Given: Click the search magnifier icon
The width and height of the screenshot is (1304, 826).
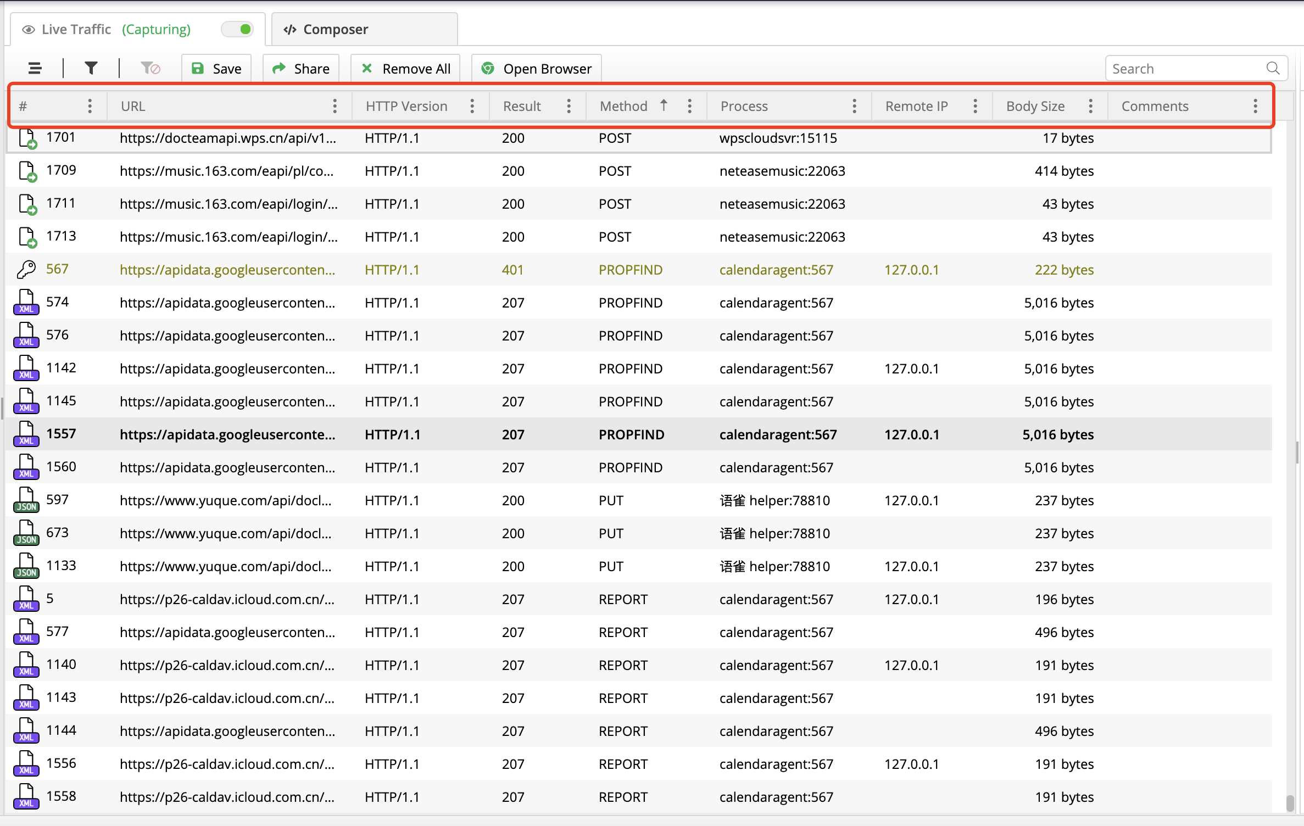Looking at the screenshot, I should click(x=1273, y=68).
